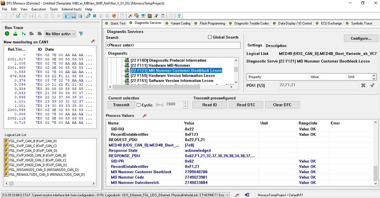The width and height of the screenshot is (380, 198).
Task: Click the blue square stop toolbar icon
Action: pos(95,16)
